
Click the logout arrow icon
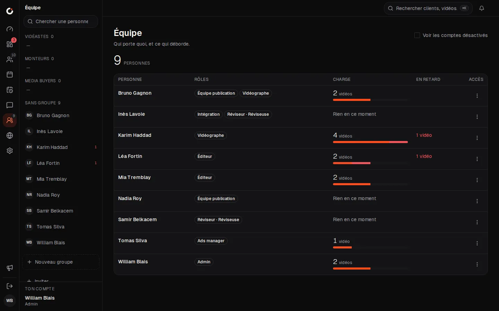point(10,286)
